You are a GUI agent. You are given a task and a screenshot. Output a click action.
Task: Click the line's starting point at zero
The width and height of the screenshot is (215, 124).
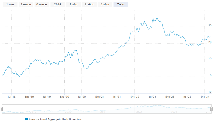click(2, 76)
